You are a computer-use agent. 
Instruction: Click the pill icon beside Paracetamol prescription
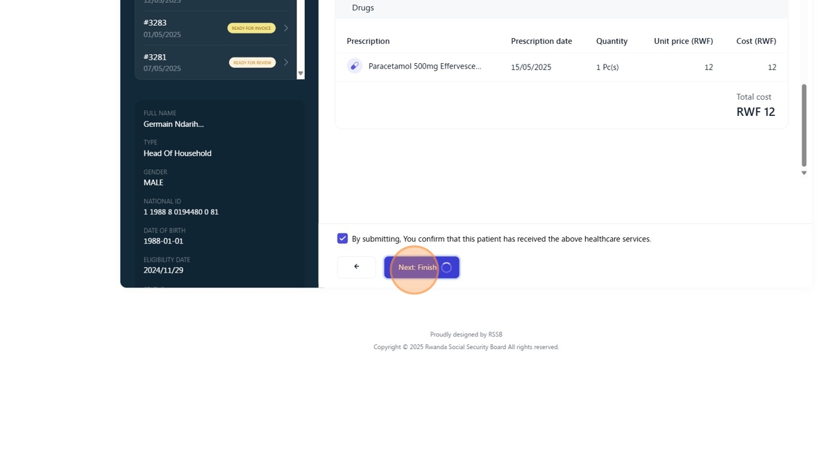point(355,66)
